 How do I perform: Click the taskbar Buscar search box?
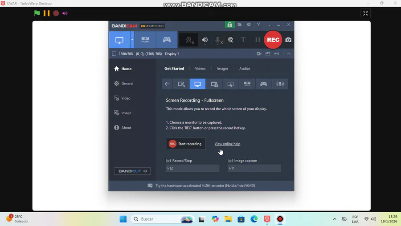click(163, 219)
